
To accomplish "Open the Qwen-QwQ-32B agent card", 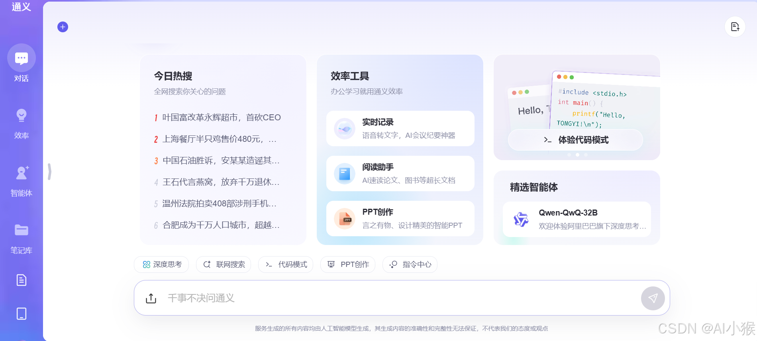I will point(577,219).
